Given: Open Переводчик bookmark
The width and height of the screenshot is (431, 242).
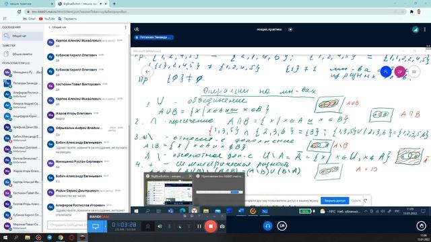Looking at the screenshot, I should pyautogui.click(x=67, y=19).
